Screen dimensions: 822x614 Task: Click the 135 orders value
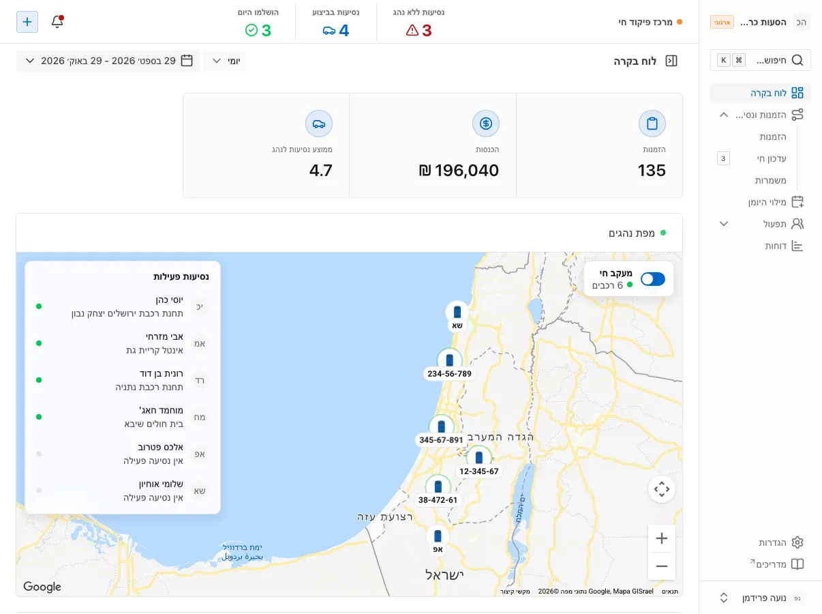(x=652, y=171)
